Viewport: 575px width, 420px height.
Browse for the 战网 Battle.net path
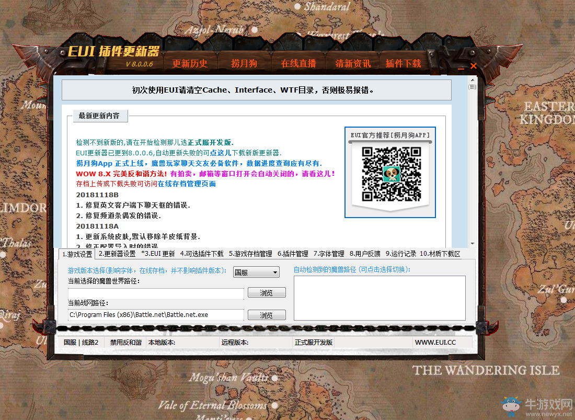(x=267, y=315)
